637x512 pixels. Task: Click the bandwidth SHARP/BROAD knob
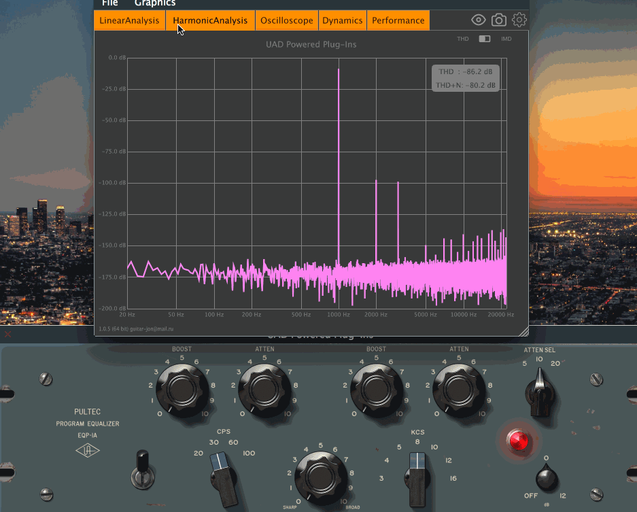pyautogui.click(x=321, y=477)
